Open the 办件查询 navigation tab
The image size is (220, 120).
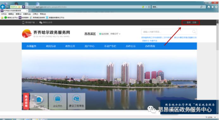(x=150, y=46)
